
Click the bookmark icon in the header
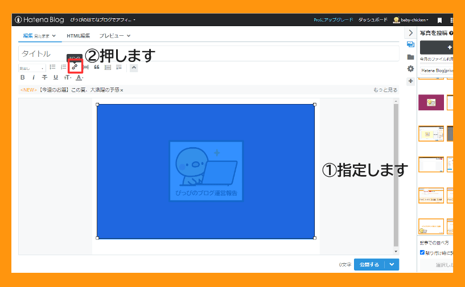tap(439, 20)
